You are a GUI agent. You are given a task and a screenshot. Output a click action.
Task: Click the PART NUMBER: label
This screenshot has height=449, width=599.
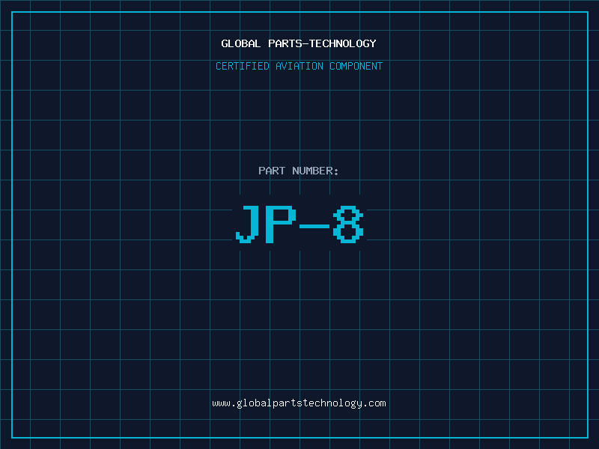tap(299, 171)
